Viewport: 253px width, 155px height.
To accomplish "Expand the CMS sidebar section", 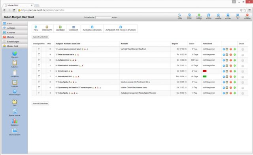I will [15, 23].
